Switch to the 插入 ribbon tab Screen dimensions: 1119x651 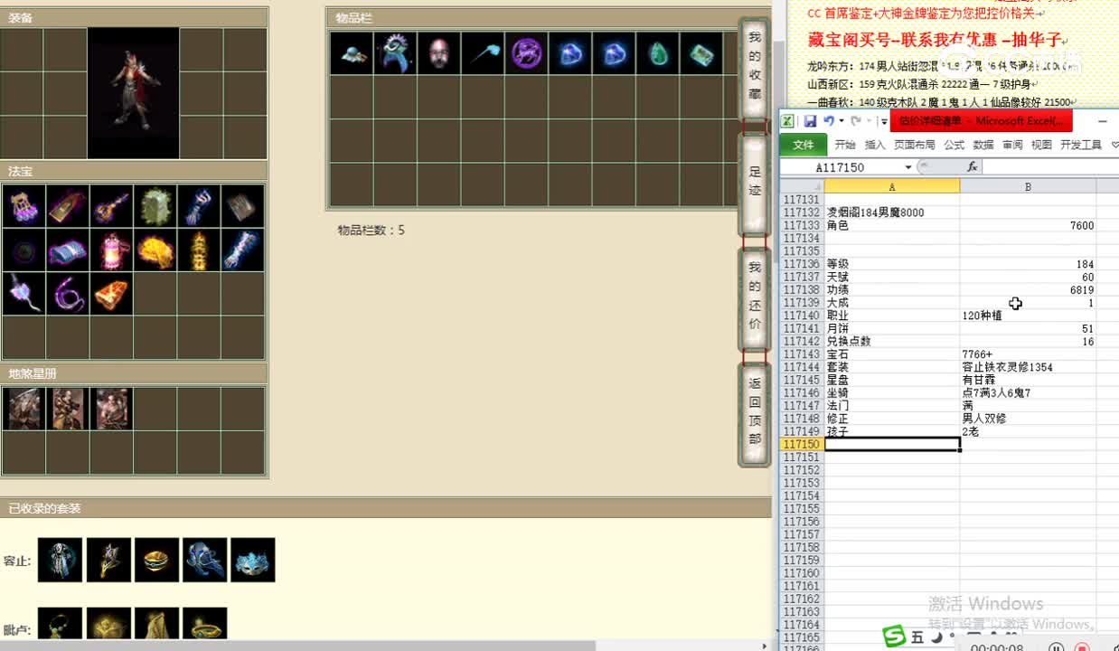coord(875,145)
